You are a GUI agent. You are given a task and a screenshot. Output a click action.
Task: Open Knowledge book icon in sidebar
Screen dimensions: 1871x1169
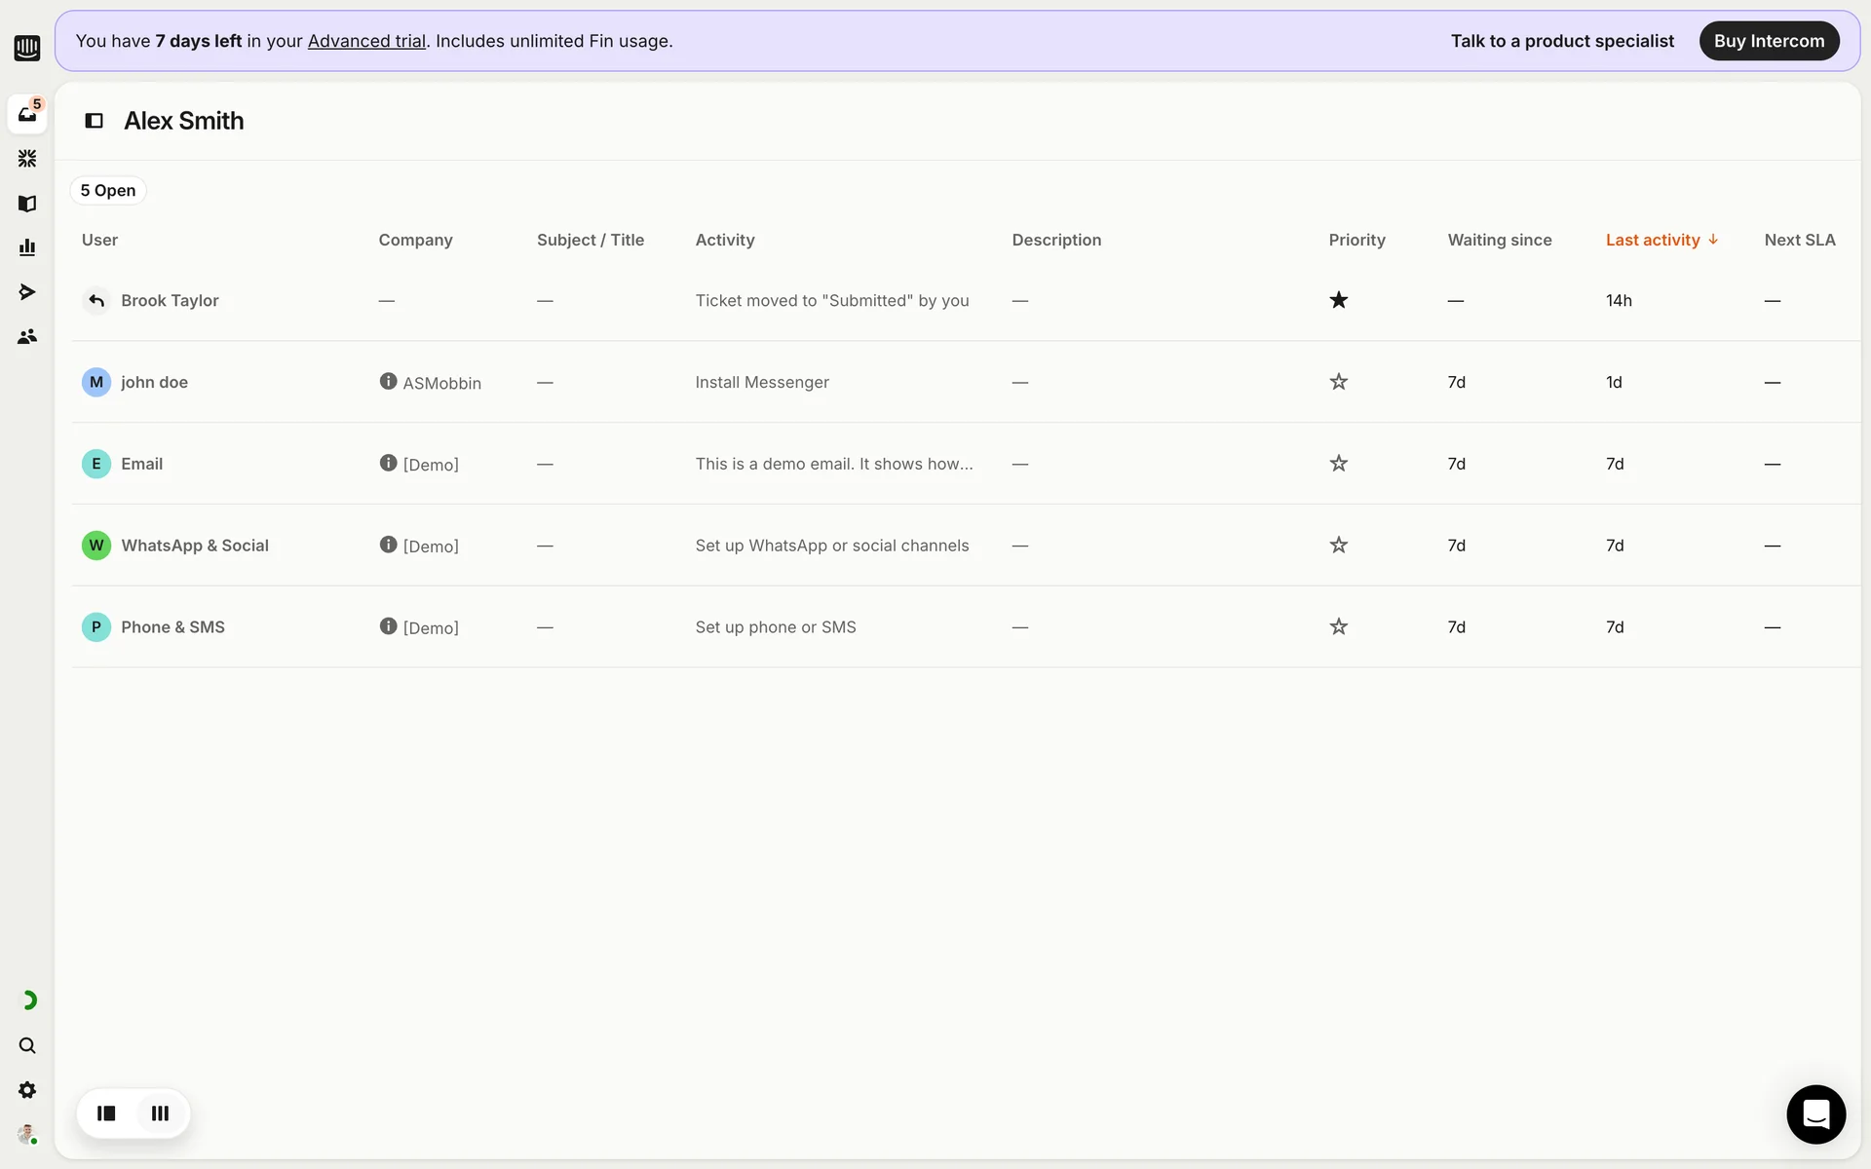click(27, 203)
